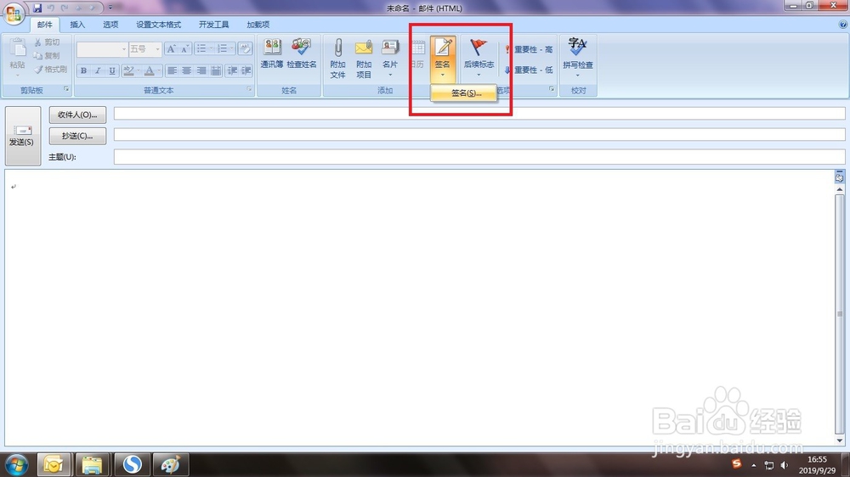The image size is (850, 477).
Task: Click Check Names (检查姓名)
Action: [302, 54]
